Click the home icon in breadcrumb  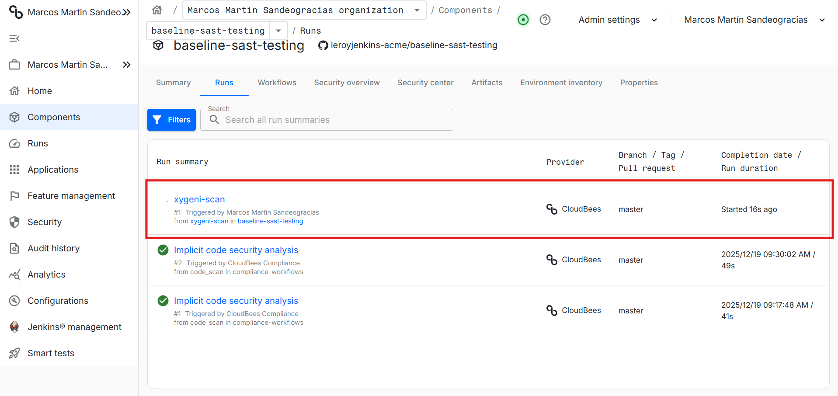pyautogui.click(x=157, y=10)
